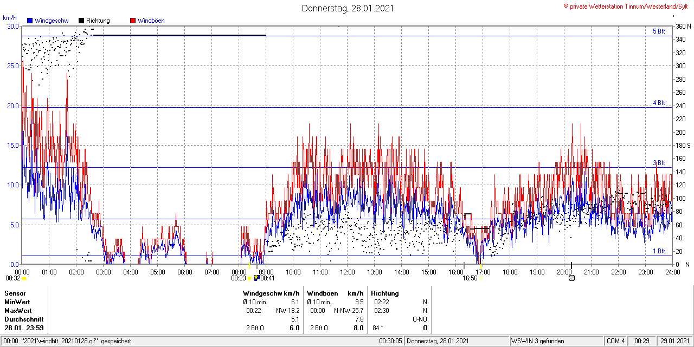Click the 3 Bft line label
This screenshot has width=694, height=347.
point(659,162)
